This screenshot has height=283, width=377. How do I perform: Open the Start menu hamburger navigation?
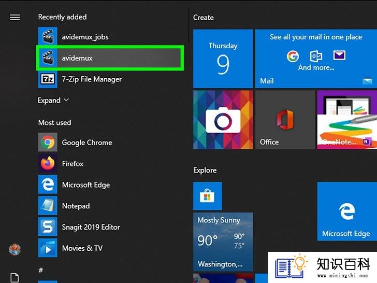pos(15,17)
